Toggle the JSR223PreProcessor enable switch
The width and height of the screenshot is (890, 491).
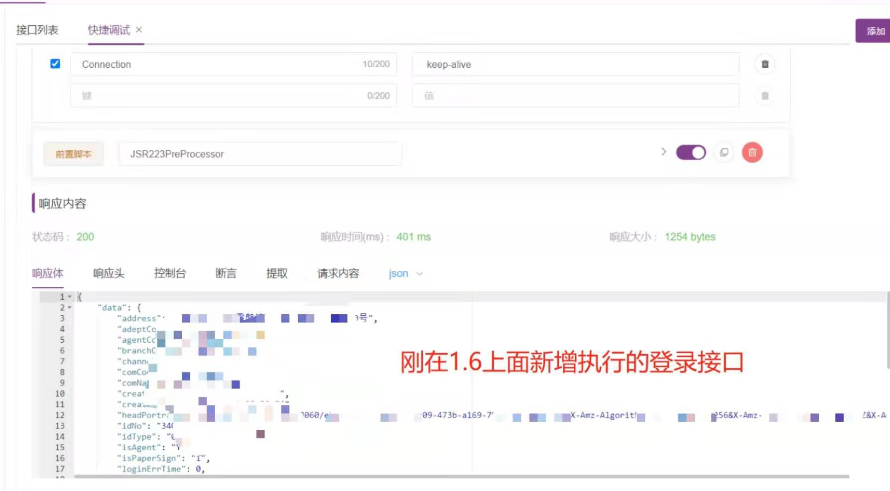(x=691, y=152)
